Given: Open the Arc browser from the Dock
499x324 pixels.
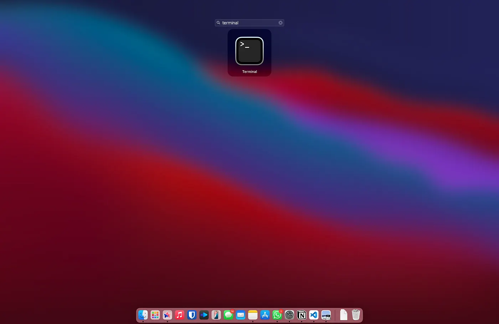Looking at the screenshot, I should [x=167, y=315].
